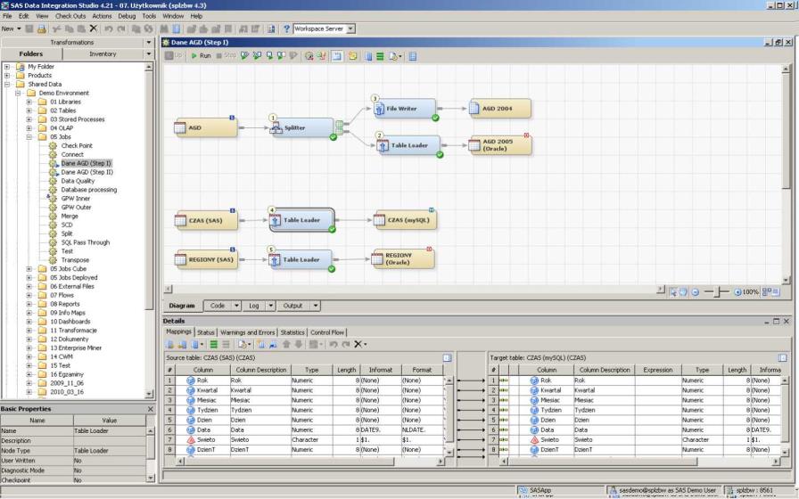Open the Control Flow tab
Screen dimensions: 799x499
pos(327,332)
